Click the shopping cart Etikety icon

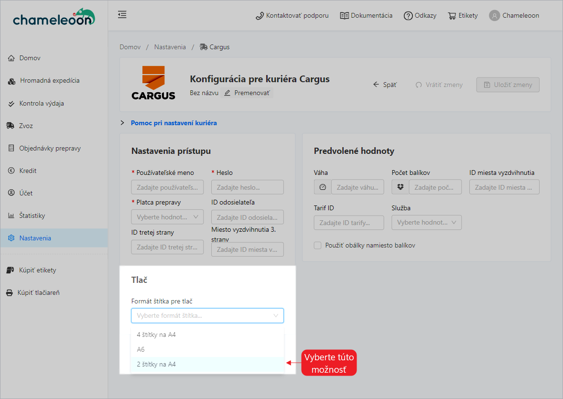452,16
